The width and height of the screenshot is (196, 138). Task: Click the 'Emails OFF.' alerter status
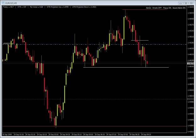click(x=157, y=8)
